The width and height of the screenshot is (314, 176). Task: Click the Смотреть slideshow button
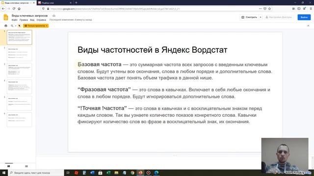point(249,17)
